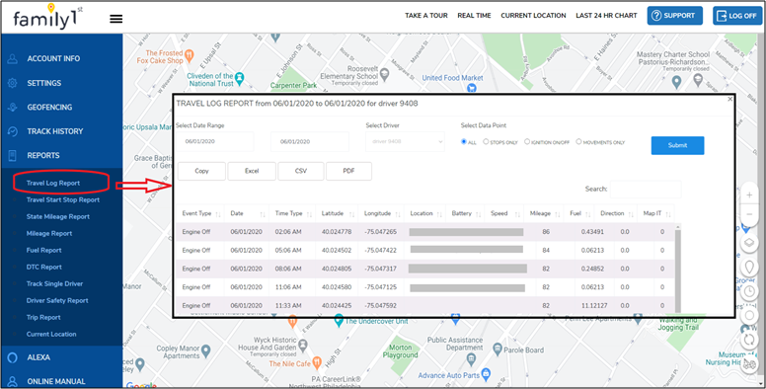Open the hamburger menu icon
This screenshot has width=766, height=389.
coord(115,19)
